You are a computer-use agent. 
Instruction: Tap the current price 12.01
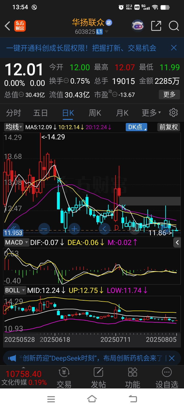click(24, 70)
